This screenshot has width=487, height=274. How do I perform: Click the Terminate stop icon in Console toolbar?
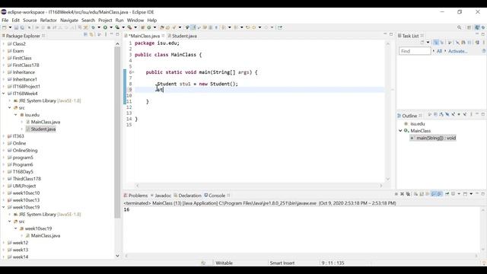396,194
